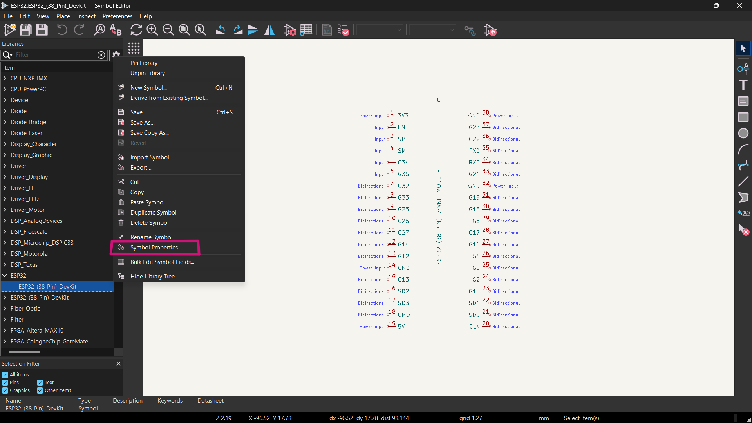Toggle the Other items checkbox
The width and height of the screenshot is (752, 423).
(40, 390)
